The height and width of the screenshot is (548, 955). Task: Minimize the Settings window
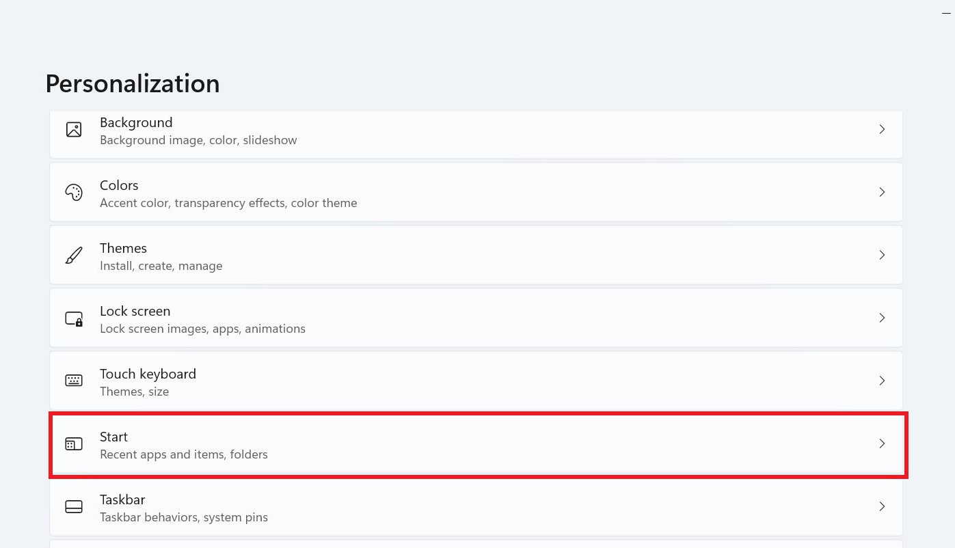pos(946,13)
